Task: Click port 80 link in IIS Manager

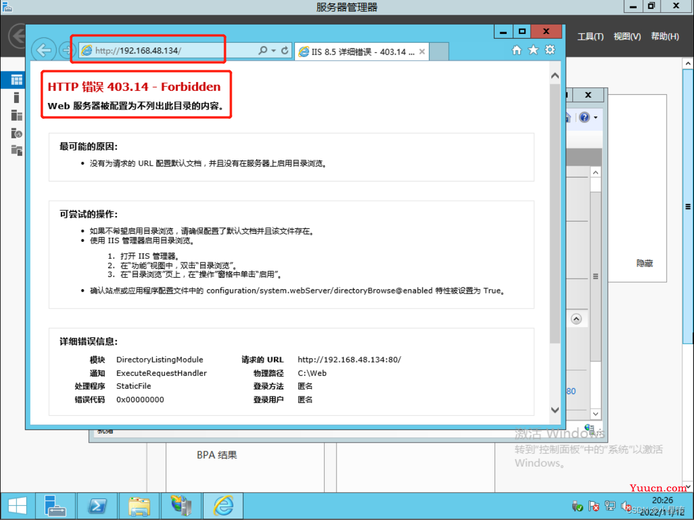Action: point(571,391)
